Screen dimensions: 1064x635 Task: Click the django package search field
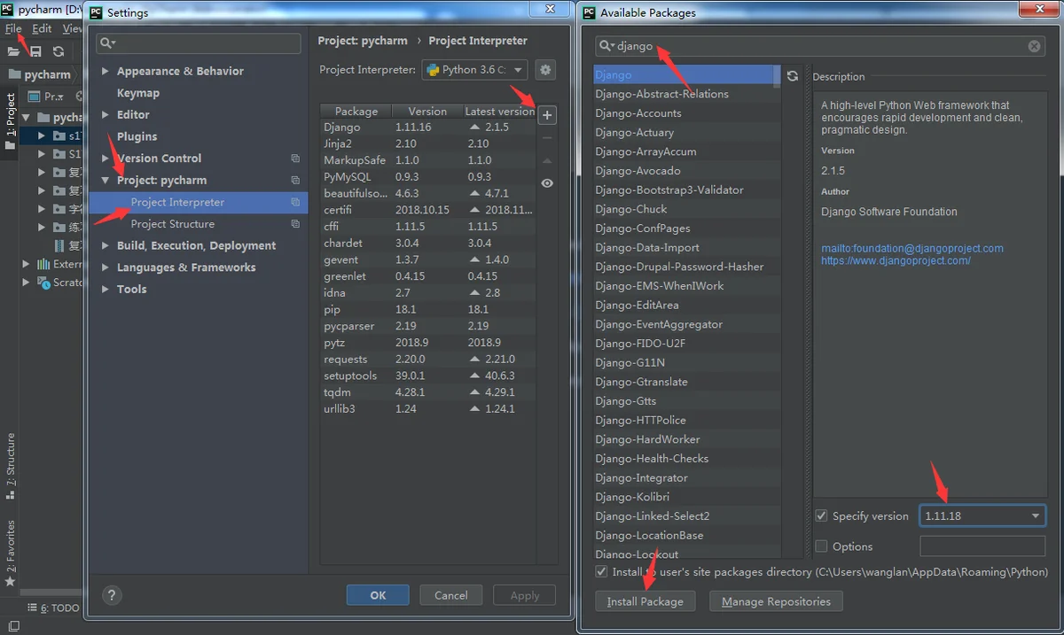[x=819, y=46]
